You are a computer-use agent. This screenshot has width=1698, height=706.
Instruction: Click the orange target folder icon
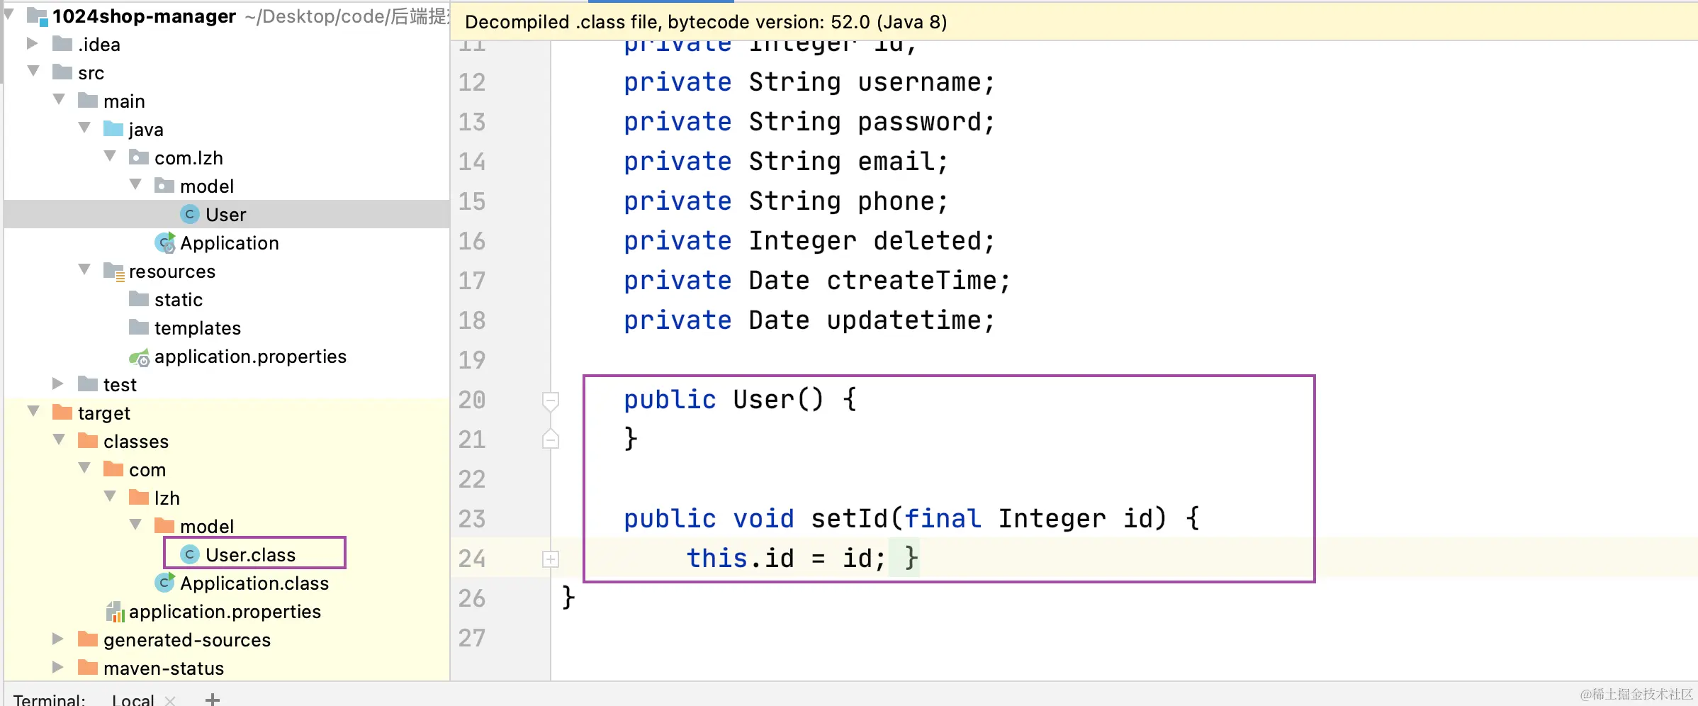tap(62, 413)
